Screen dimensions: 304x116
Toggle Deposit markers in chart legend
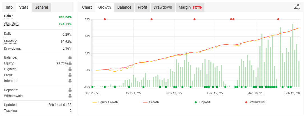[x=203, y=102]
